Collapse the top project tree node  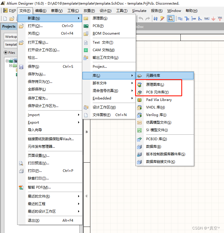coord(7,61)
